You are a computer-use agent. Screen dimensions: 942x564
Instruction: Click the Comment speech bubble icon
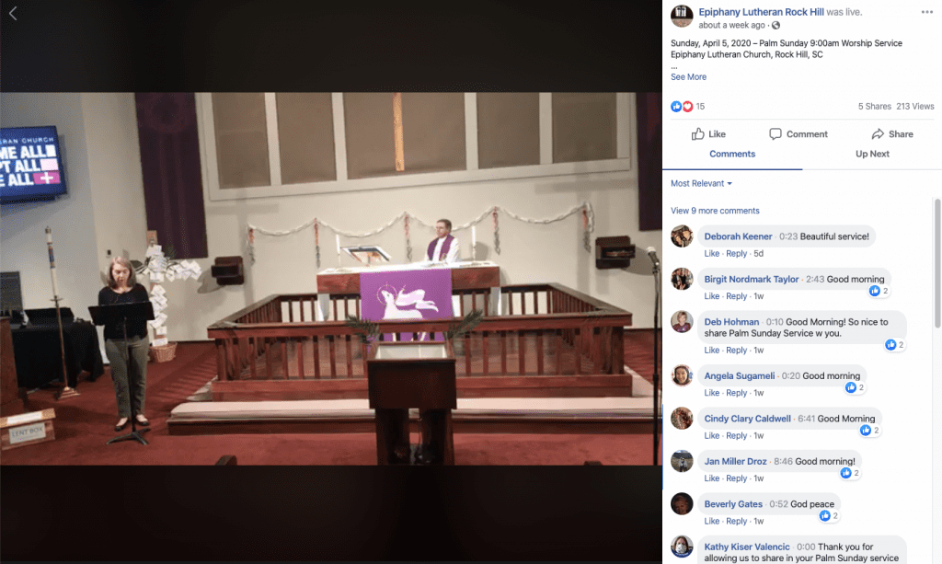(775, 133)
